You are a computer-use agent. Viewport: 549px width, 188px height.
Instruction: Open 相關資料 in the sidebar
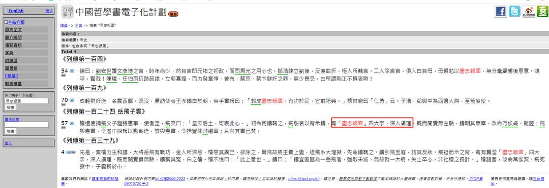(13, 45)
